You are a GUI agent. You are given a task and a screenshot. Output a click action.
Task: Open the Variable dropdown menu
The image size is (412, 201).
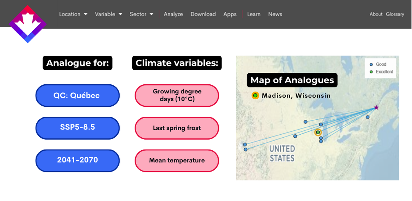click(x=108, y=14)
